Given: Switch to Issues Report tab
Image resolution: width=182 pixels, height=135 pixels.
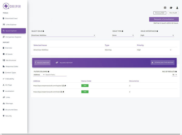Looking at the screenshot, I should tap(42, 63).
